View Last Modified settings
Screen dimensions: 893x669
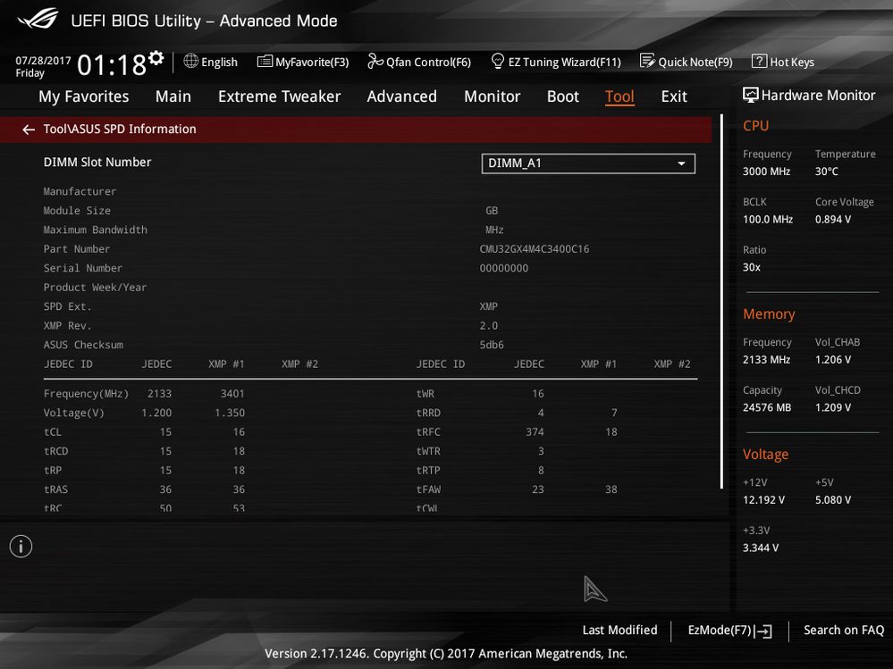[x=619, y=630]
